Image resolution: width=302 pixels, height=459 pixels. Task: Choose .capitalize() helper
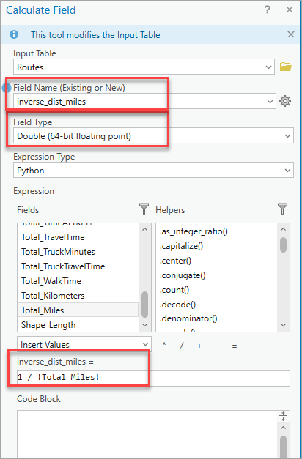(x=181, y=246)
